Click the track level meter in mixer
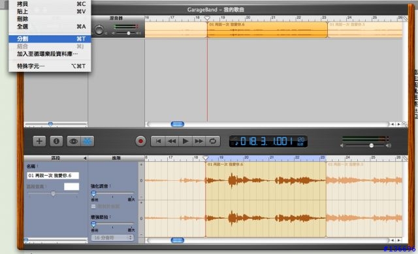This screenshot has width=418, height=254. [125, 26]
